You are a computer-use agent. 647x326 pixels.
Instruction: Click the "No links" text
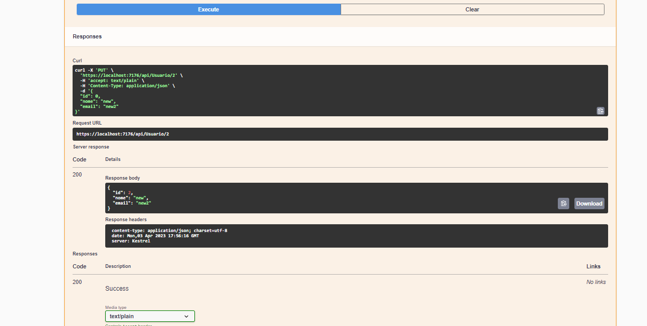tap(596, 282)
